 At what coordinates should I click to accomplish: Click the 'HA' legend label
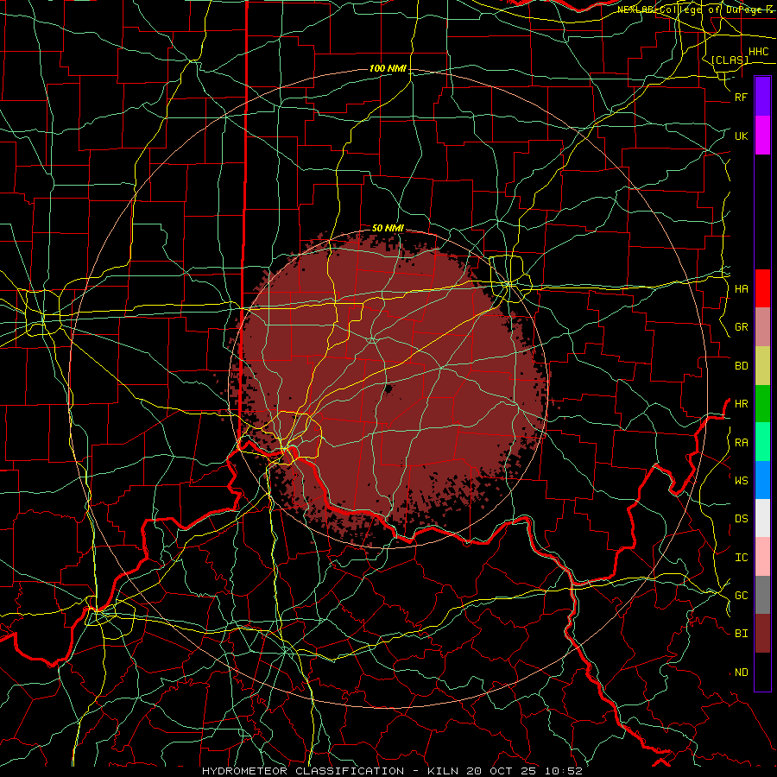[x=741, y=288]
